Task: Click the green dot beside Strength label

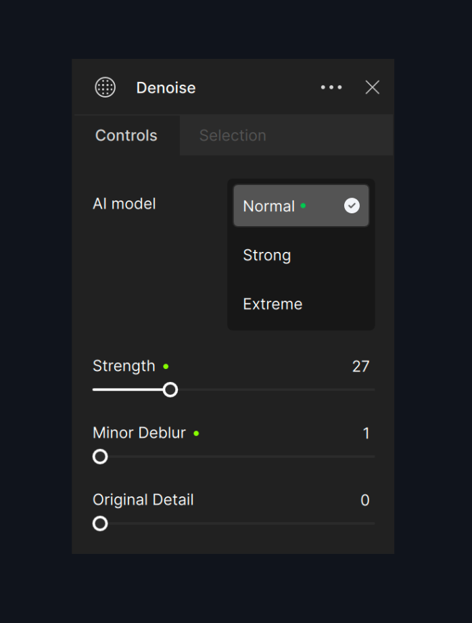Action: coord(166,366)
